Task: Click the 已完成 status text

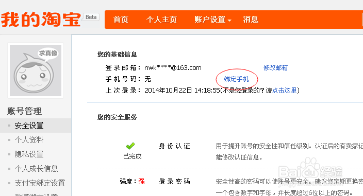Action: [133, 156]
